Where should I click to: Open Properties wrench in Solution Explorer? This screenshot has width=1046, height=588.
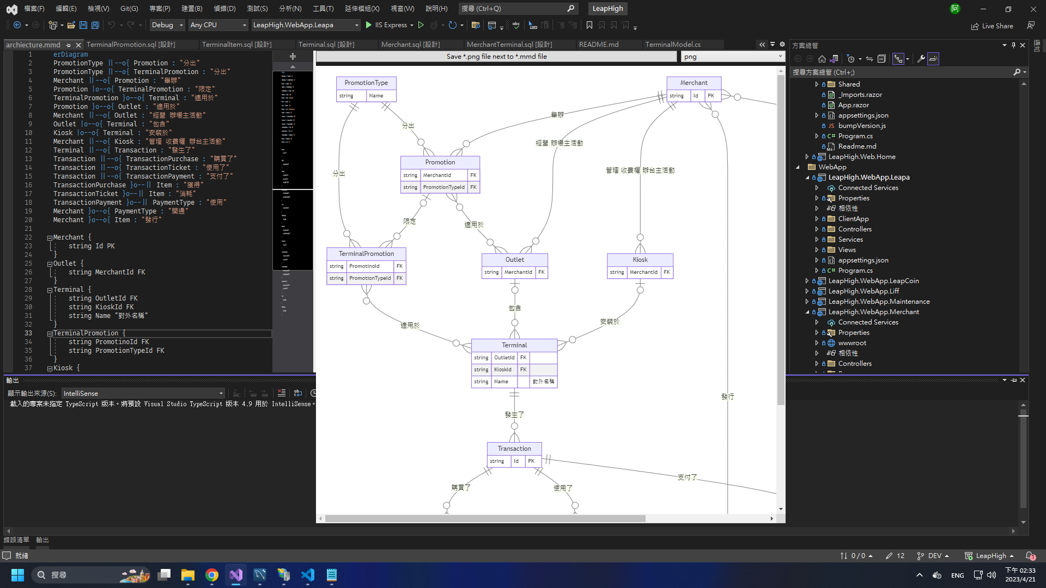coord(921,59)
